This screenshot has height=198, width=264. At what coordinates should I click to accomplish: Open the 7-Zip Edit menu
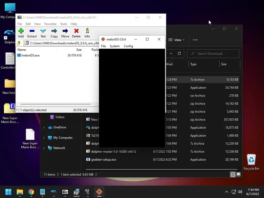(28, 24)
